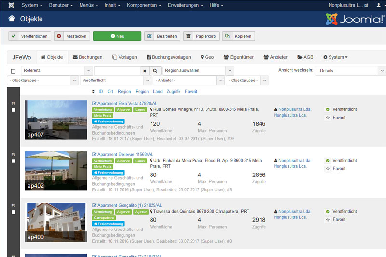Switch to the Buchungen tab
The width and height of the screenshot is (386, 257).
(x=88, y=57)
